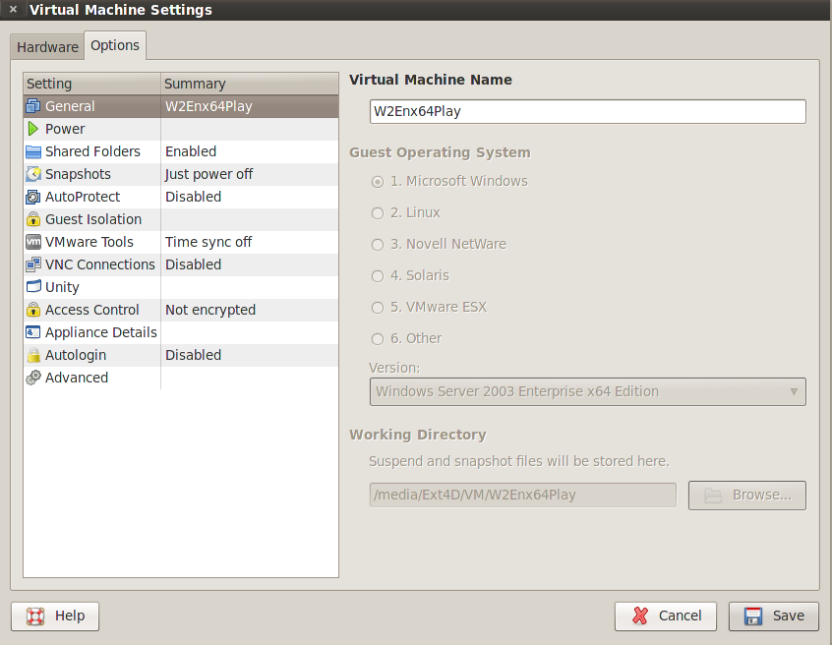The height and width of the screenshot is (645, 832).
Task: Cancel the settings changes
Action: (x=666, y=616)
